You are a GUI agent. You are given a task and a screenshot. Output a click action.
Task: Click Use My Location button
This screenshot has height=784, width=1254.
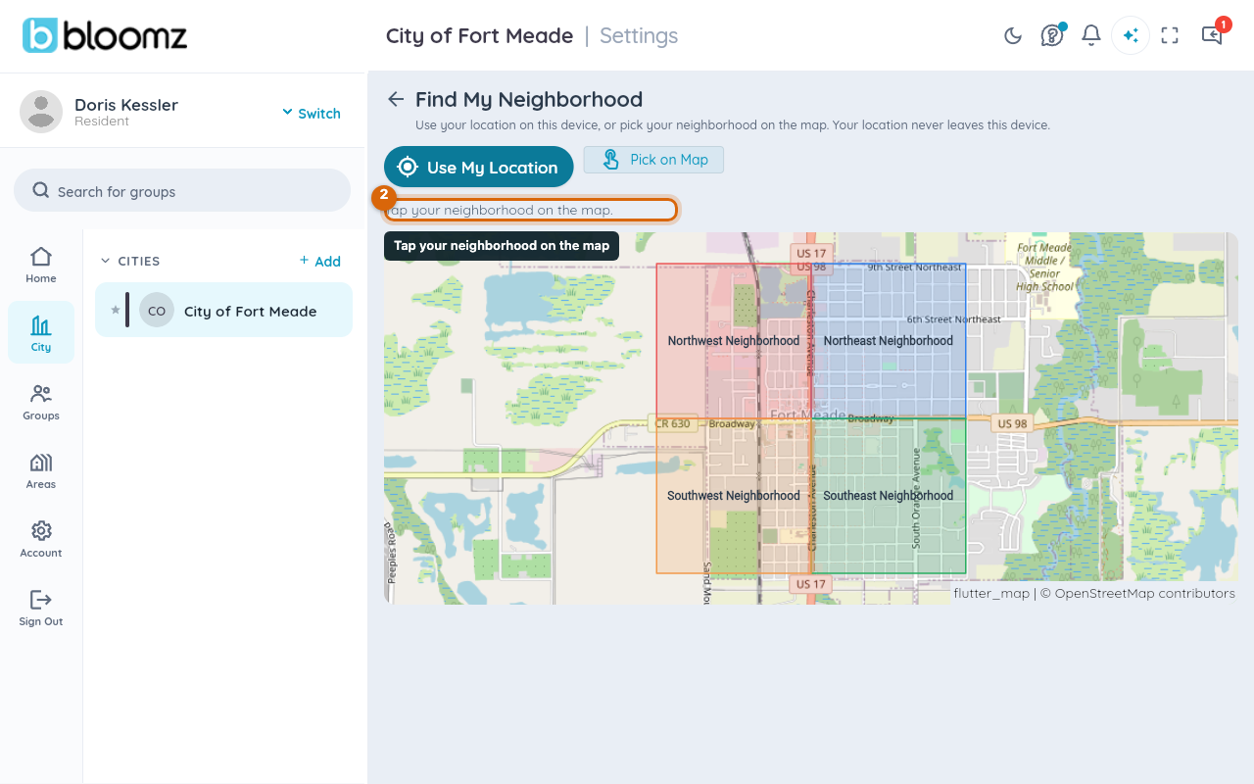pyautogui.click(x=478, y=168)
